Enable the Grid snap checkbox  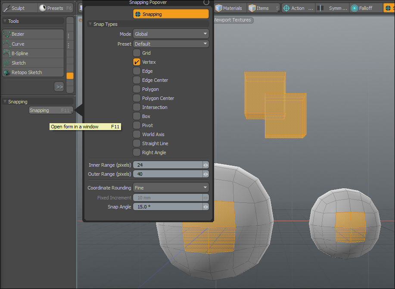[x=137, y=53]
